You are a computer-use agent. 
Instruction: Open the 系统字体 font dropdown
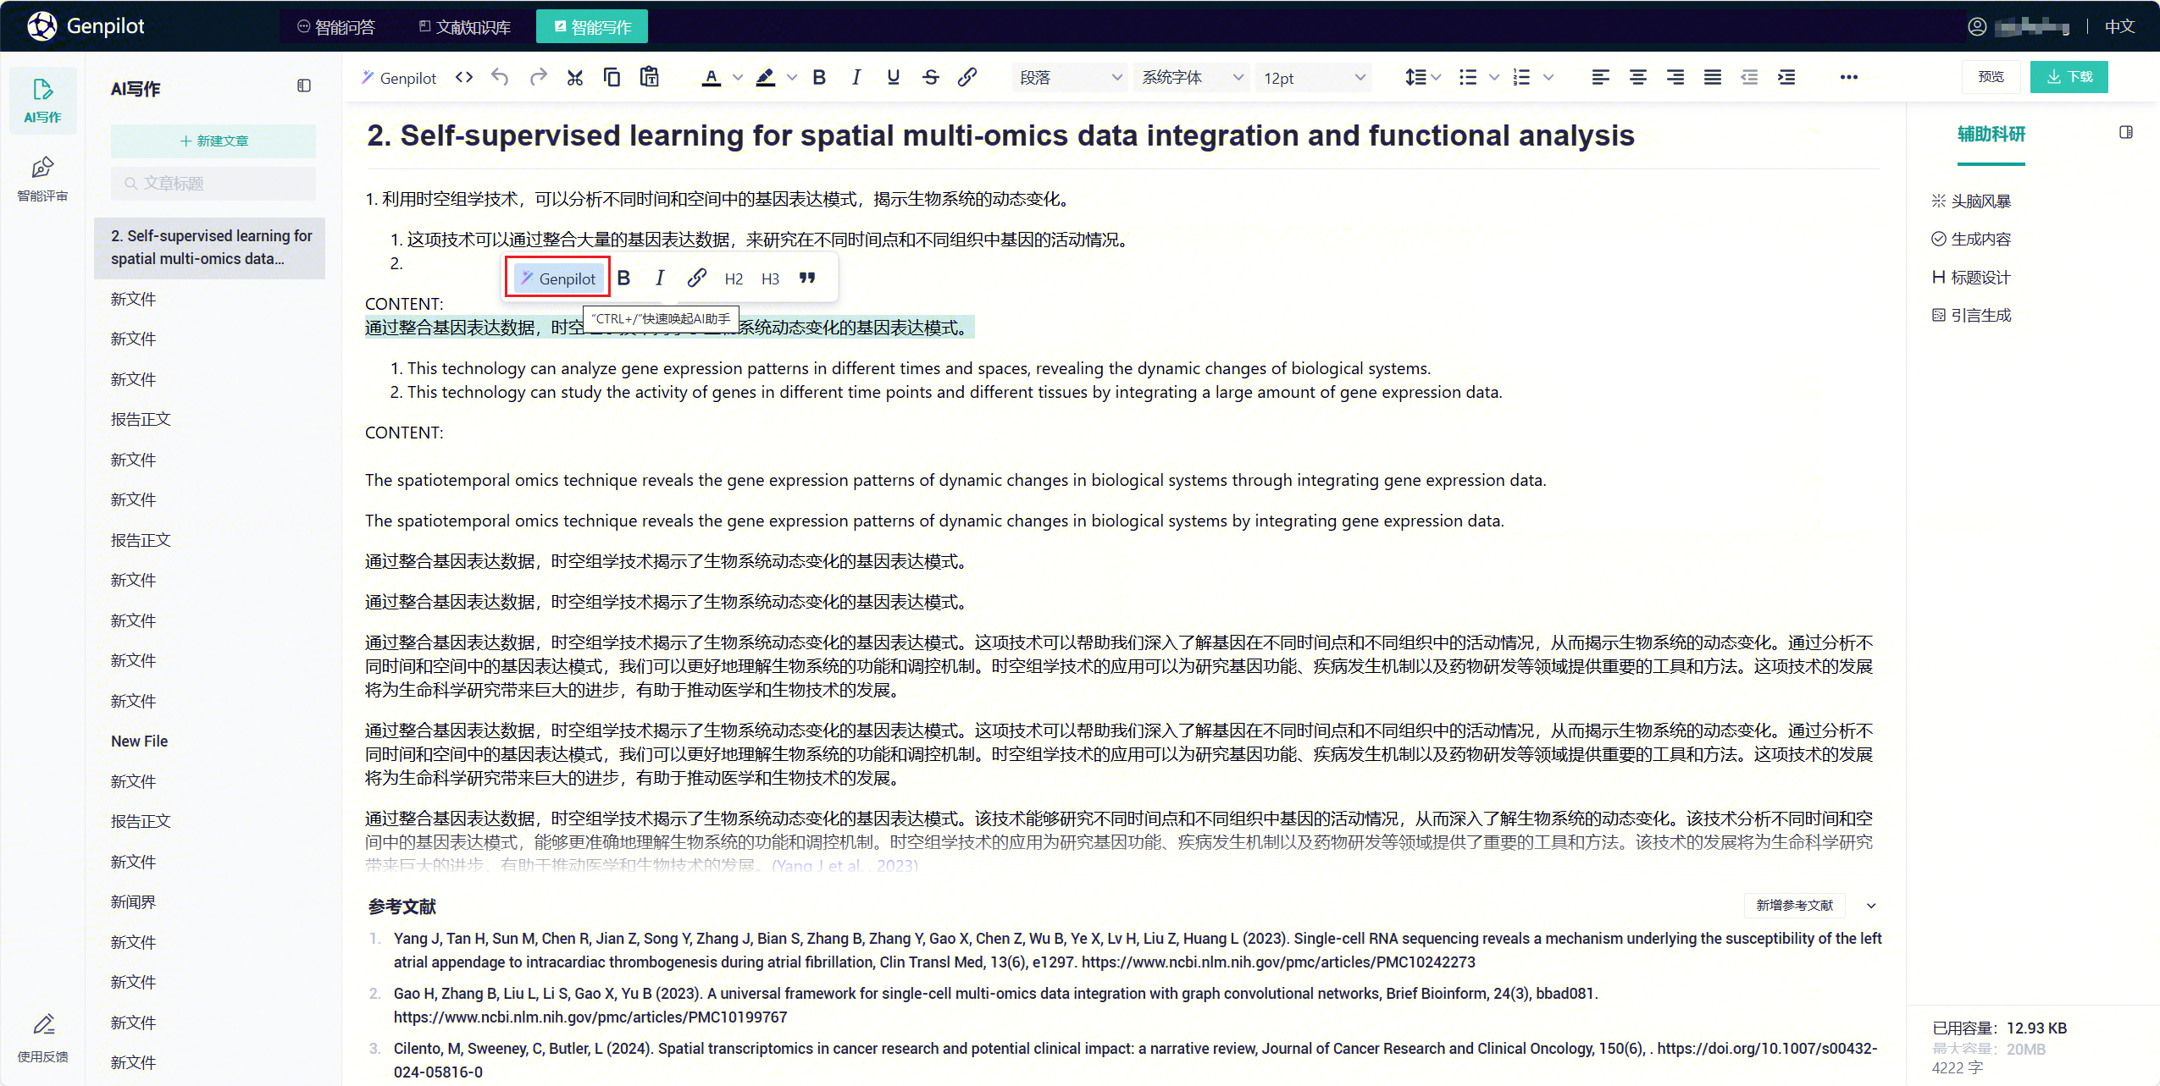[1192, 78]
